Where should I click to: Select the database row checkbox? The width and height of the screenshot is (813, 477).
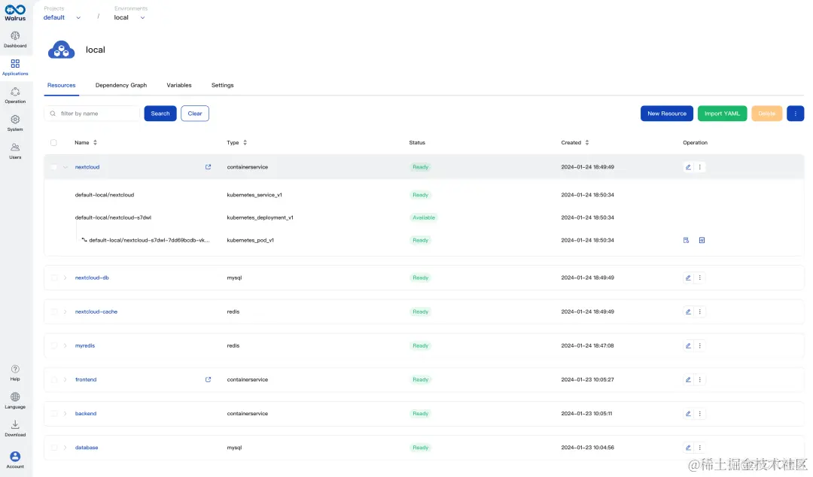tap(53, 448)
